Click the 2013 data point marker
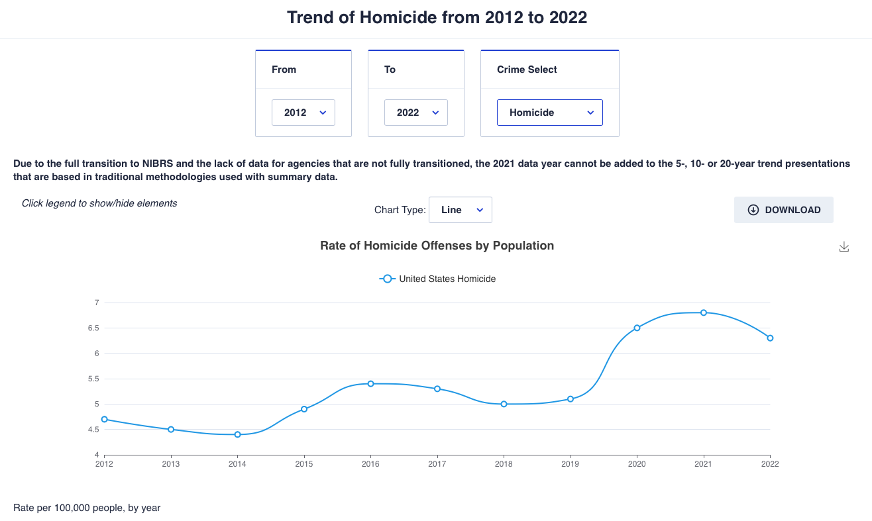872x521 pixels. click(x=171, y=430)
